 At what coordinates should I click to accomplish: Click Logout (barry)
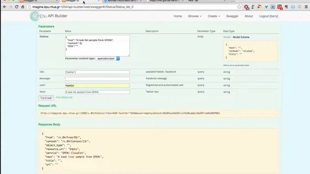pos(268,16)
